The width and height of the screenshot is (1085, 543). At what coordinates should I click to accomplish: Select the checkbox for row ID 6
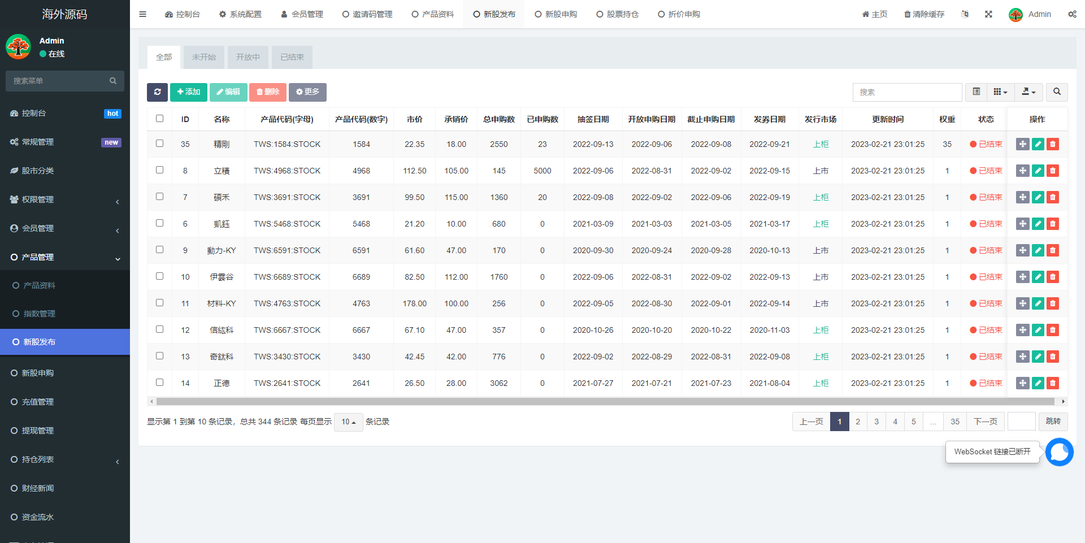click(x=159, y=223)
